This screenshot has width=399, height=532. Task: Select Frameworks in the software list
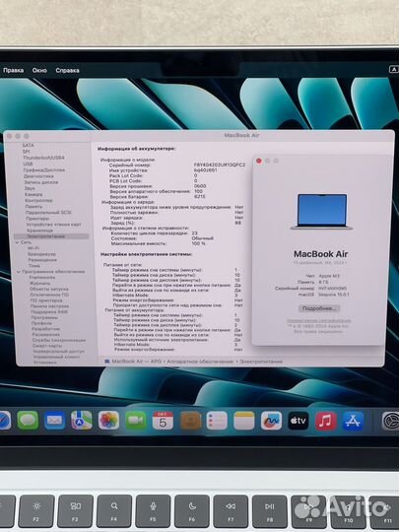click(x=42, y=278)
